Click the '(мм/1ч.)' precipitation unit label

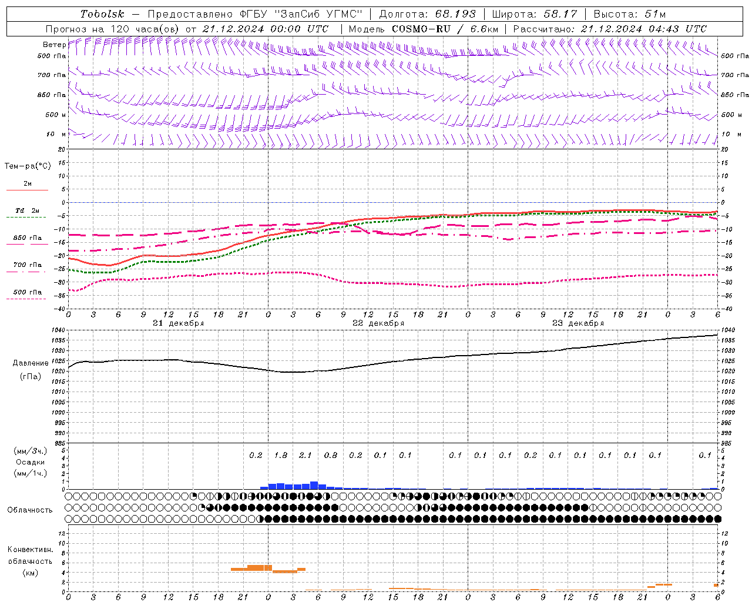[31, 473]
